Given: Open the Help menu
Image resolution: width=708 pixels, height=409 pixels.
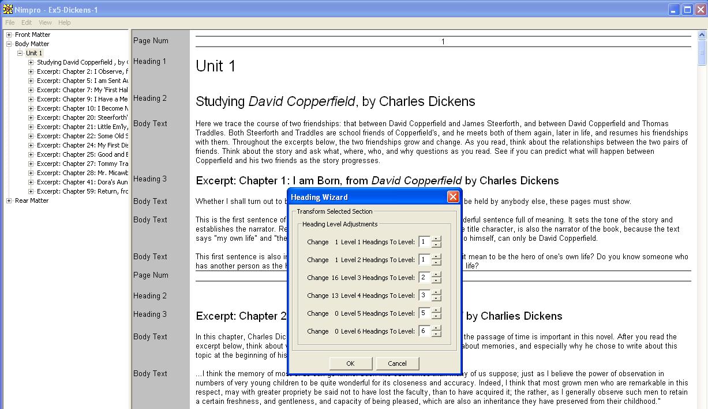Looking at the screenshot, I should (x=65, y=22).
